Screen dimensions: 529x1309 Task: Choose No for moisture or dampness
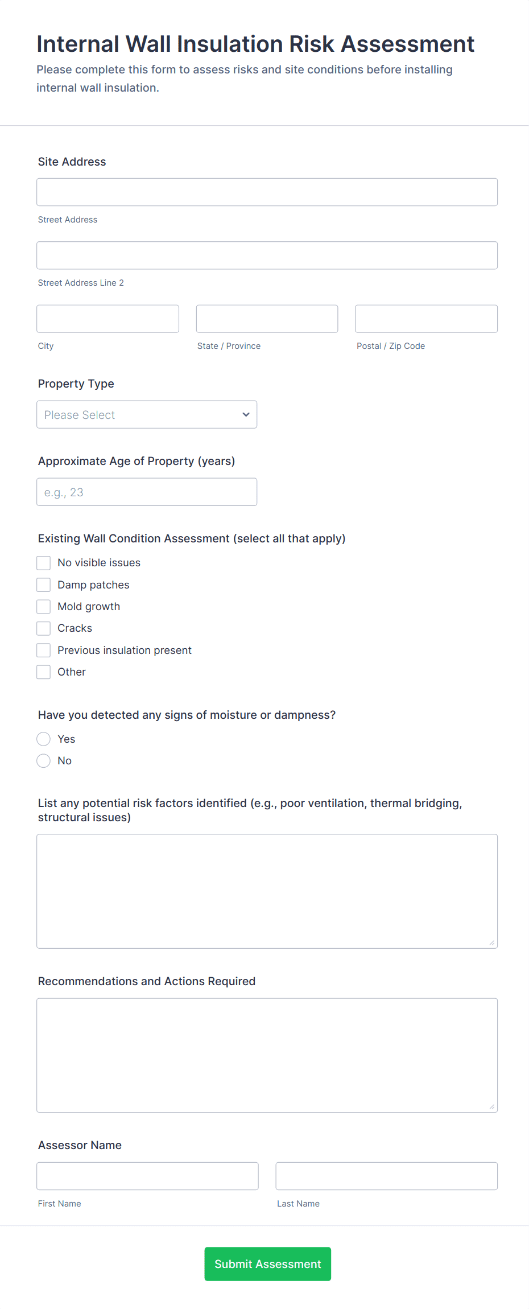pos(44,760)
